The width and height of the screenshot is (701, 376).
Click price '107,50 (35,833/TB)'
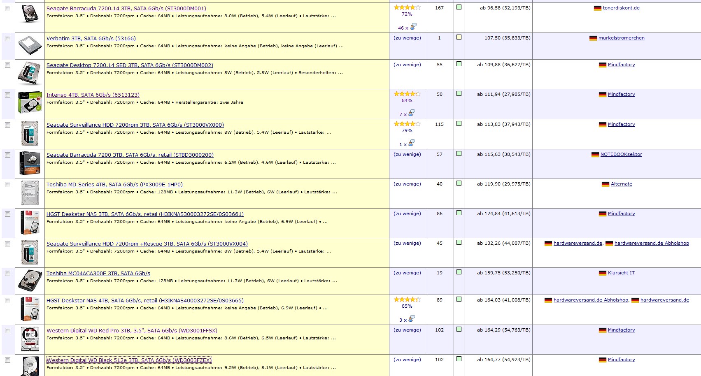[x=508, y=38]
